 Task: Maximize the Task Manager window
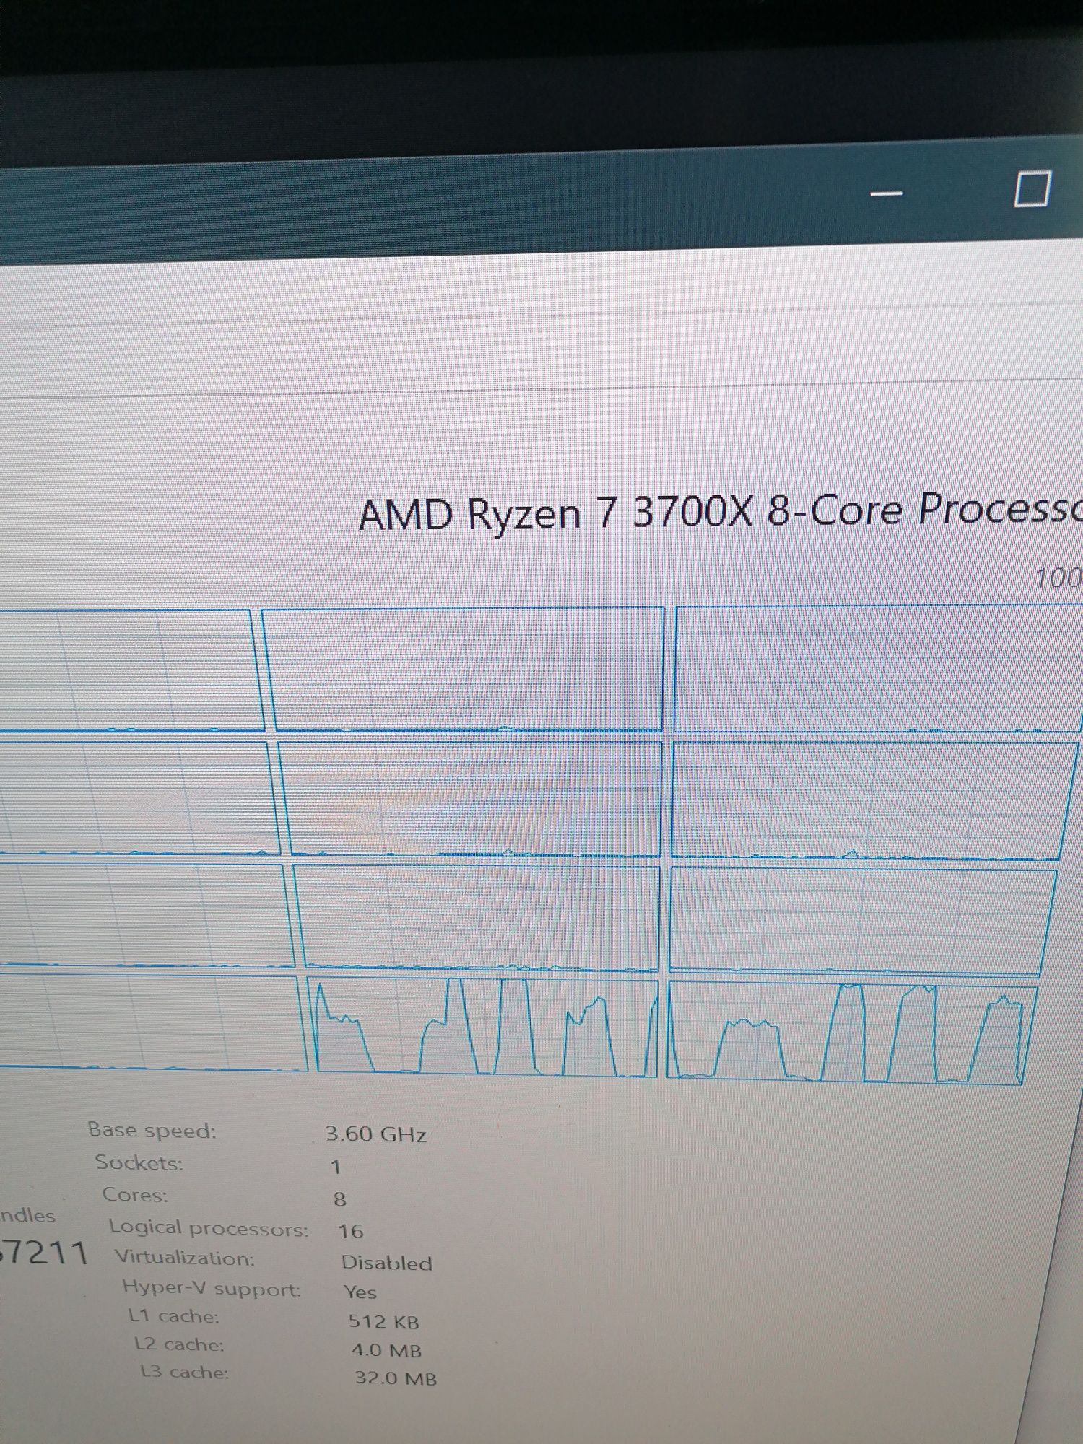(1032, 189)
